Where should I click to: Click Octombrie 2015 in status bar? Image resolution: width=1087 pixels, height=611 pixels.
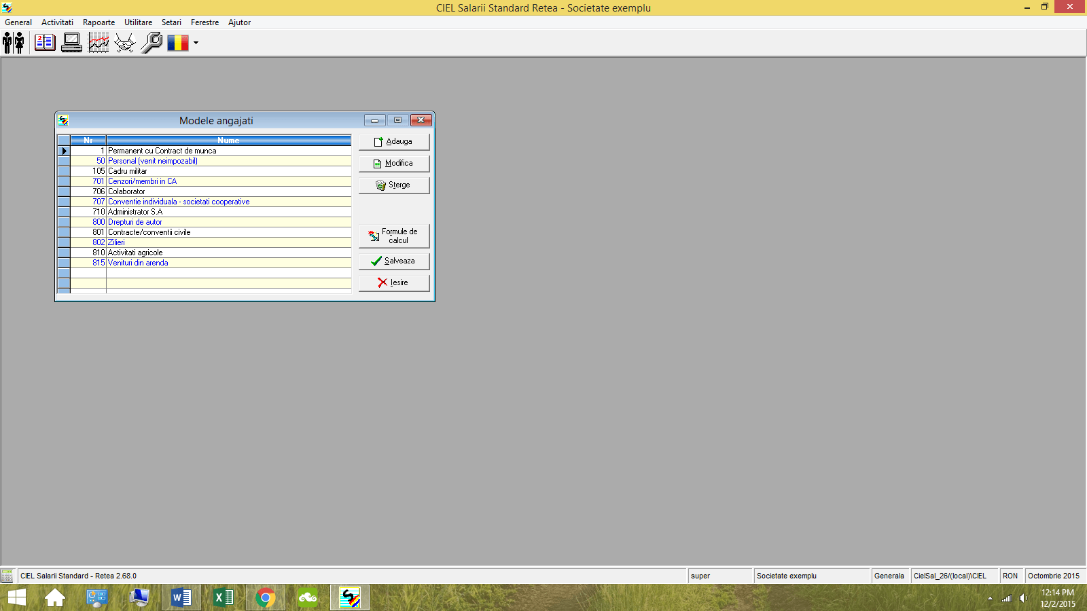coord(1054,576)
